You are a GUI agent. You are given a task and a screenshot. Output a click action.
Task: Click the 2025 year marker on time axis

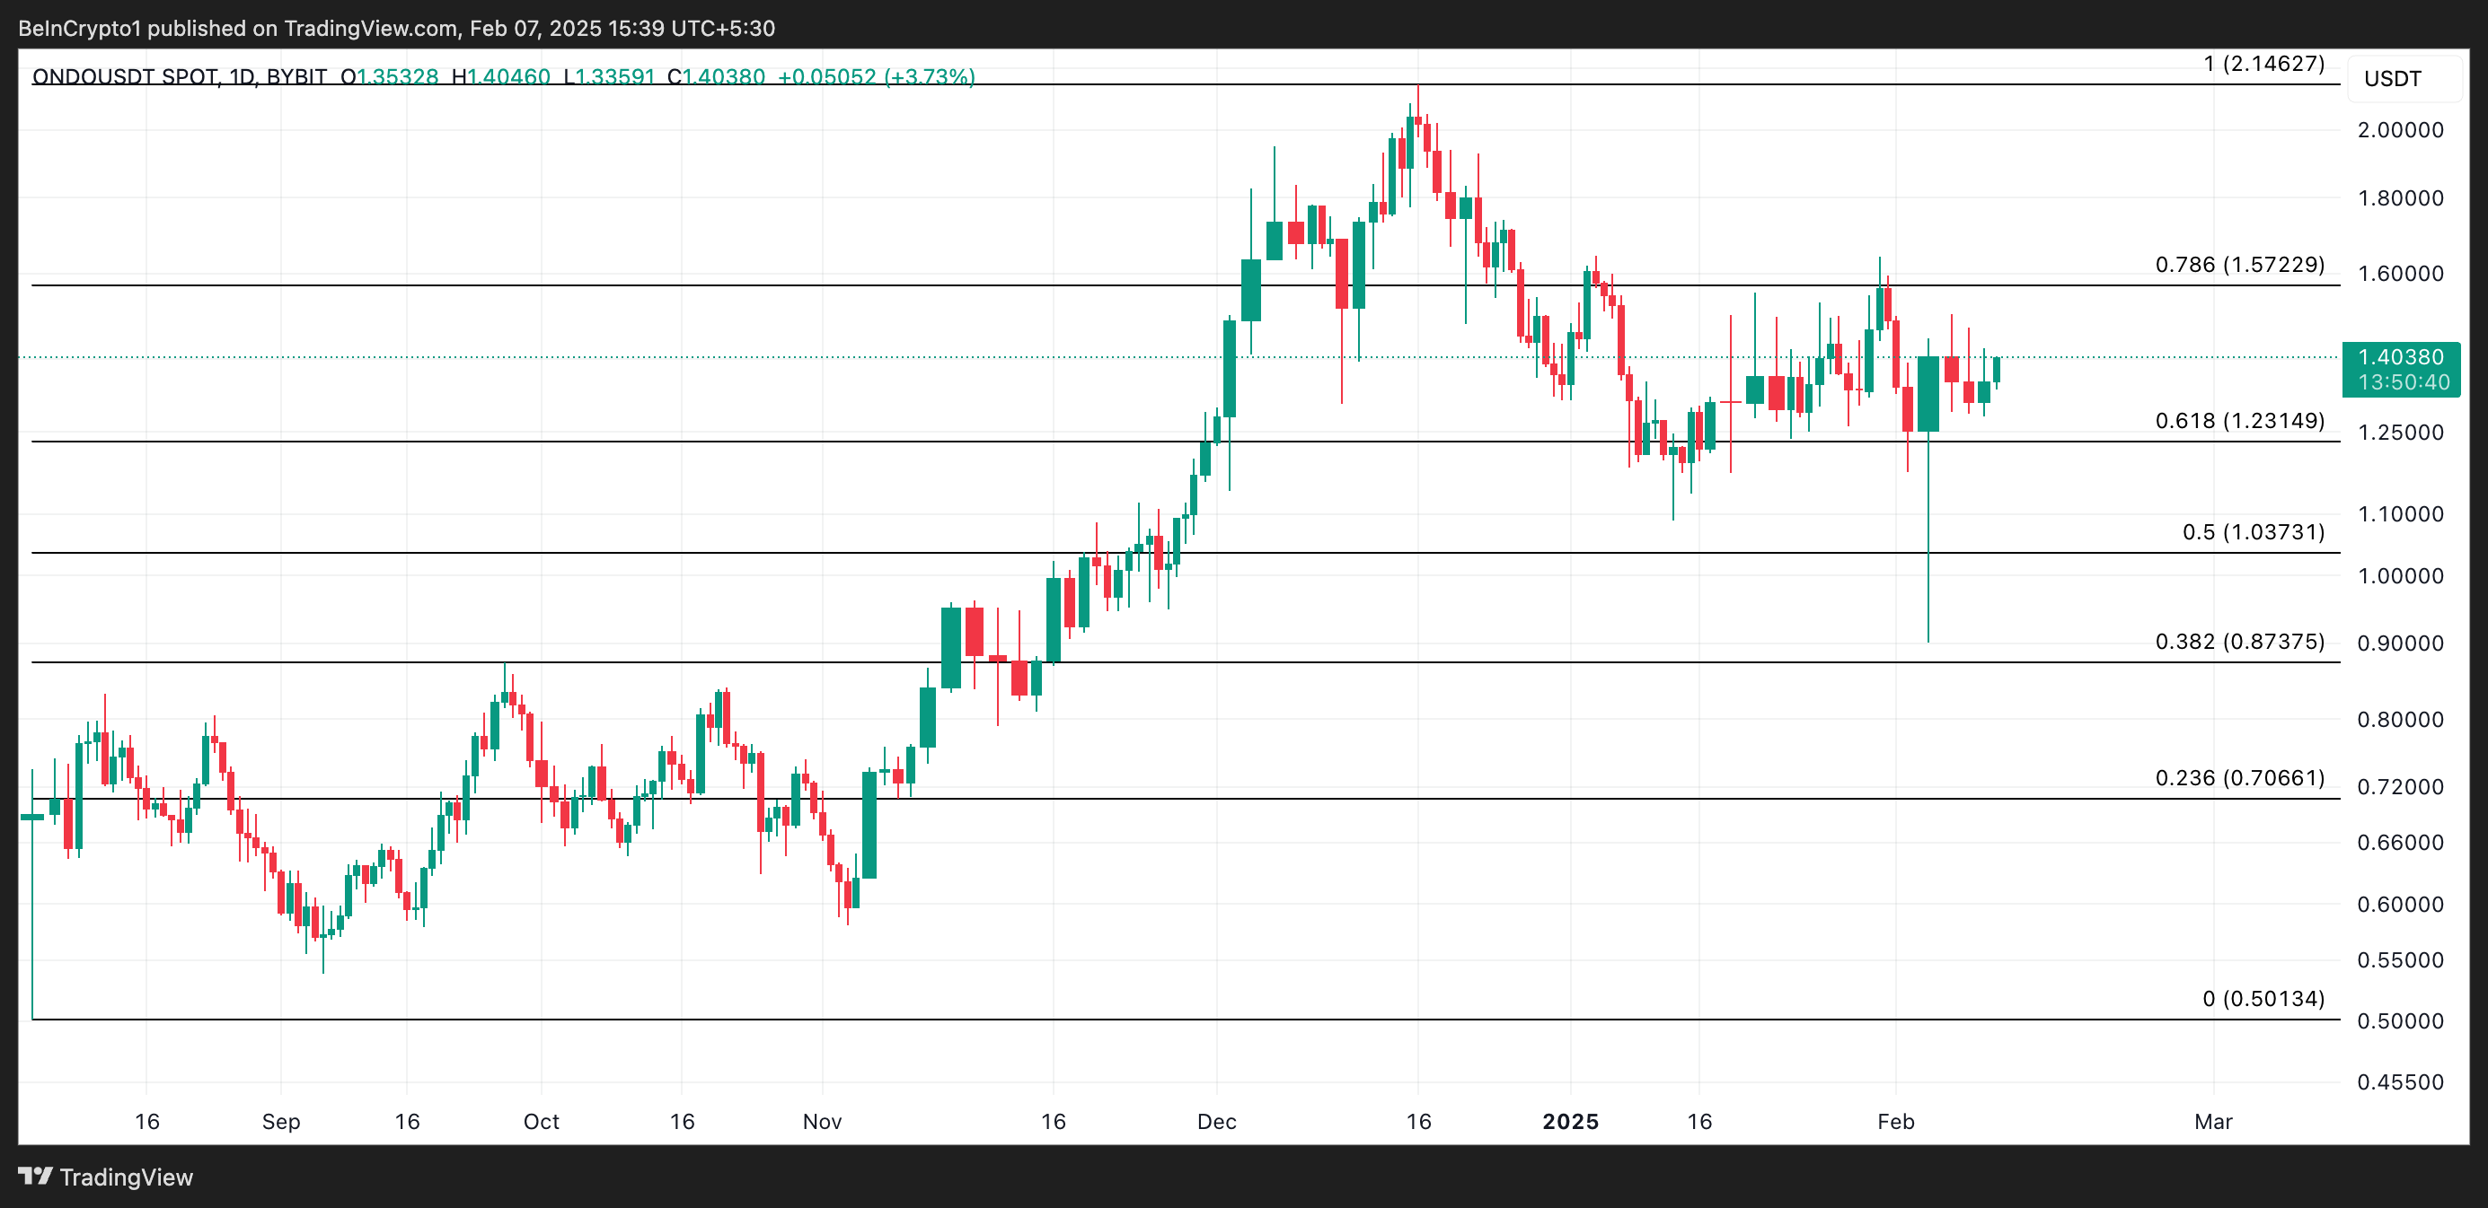point(1570,1121)
